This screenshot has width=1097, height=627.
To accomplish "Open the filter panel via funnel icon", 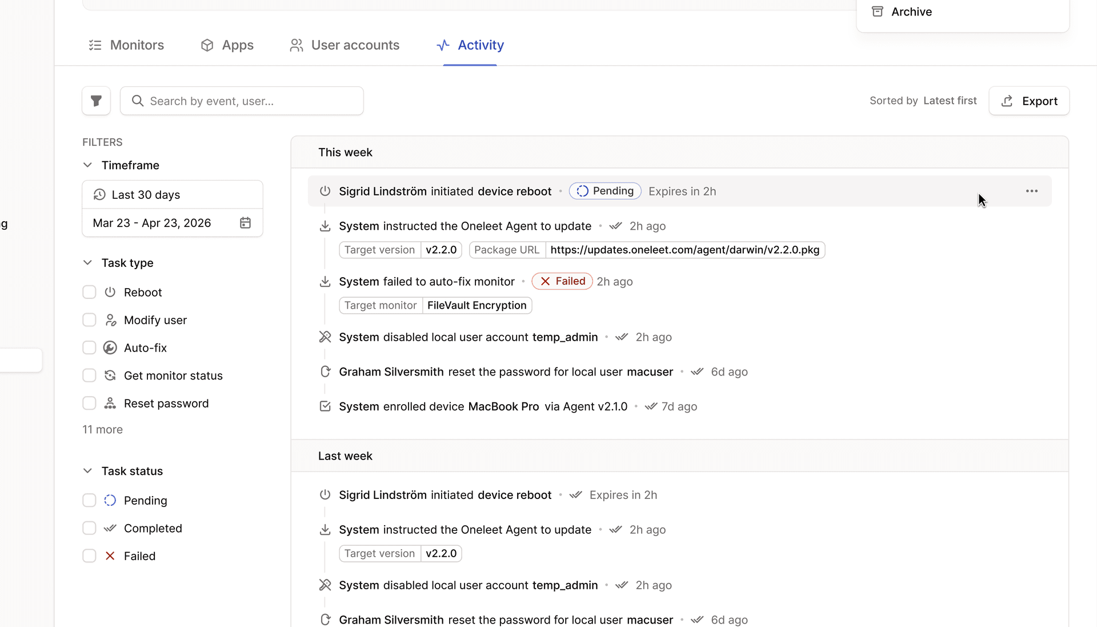I will point(96,101).
